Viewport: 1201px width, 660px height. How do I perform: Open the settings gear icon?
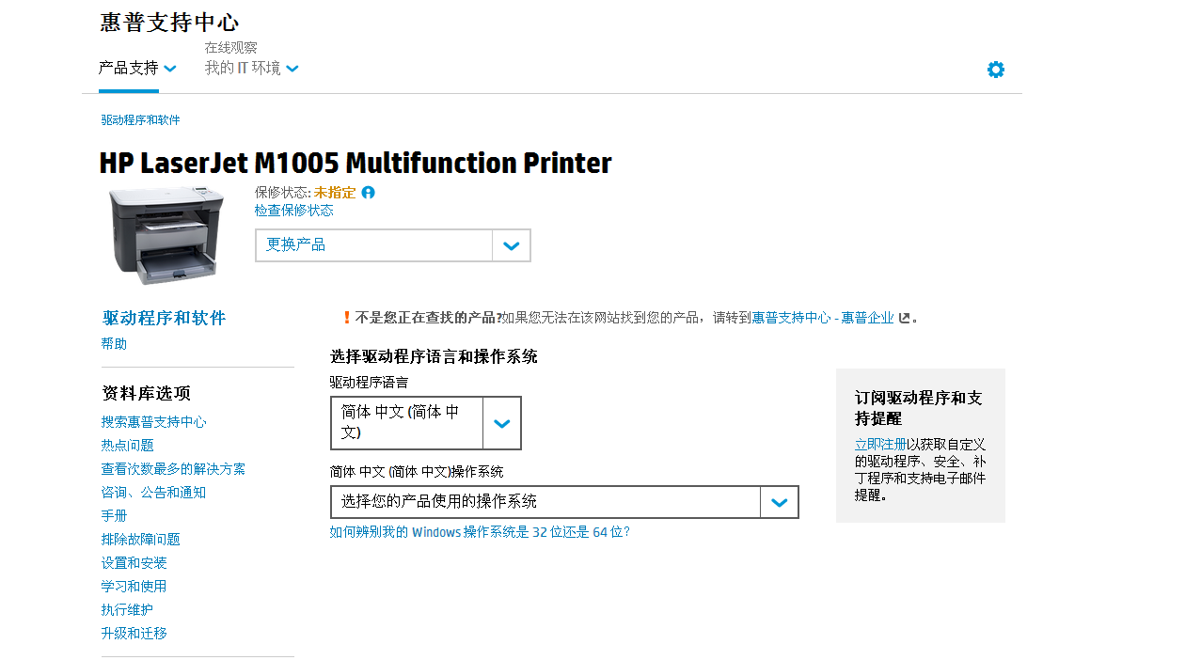coord(996,70)
